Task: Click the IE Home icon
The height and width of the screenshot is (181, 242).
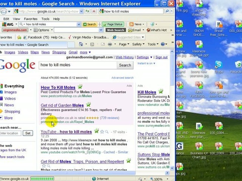Action: pos(81,44)
